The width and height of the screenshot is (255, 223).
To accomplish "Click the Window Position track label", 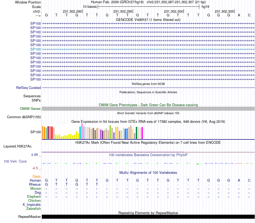I will coord(28,2).
